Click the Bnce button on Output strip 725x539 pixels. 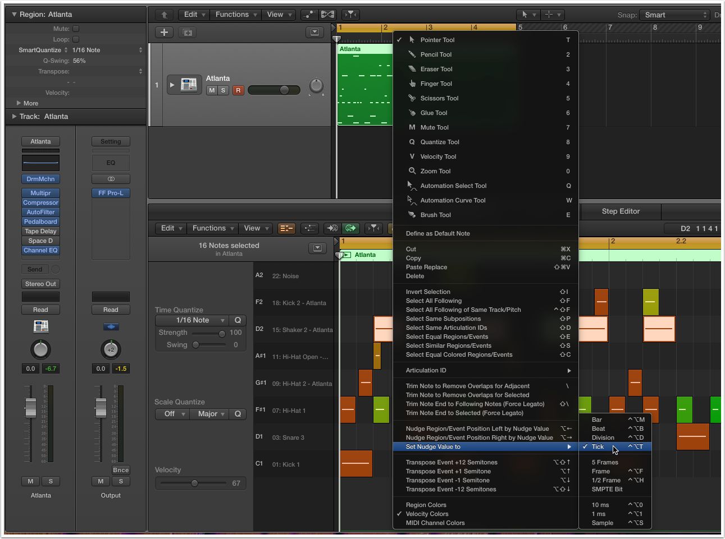click(x=121, y=470)
